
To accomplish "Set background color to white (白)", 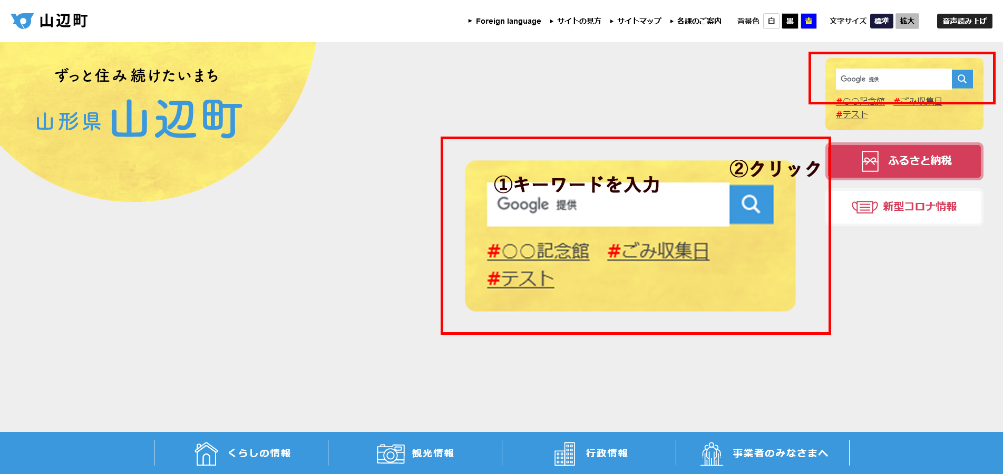I will tap(771, 21).
